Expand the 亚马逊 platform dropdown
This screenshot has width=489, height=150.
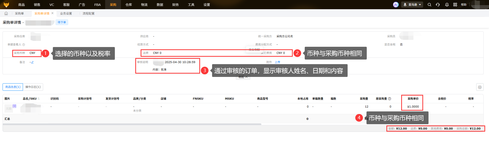point(412,5)
